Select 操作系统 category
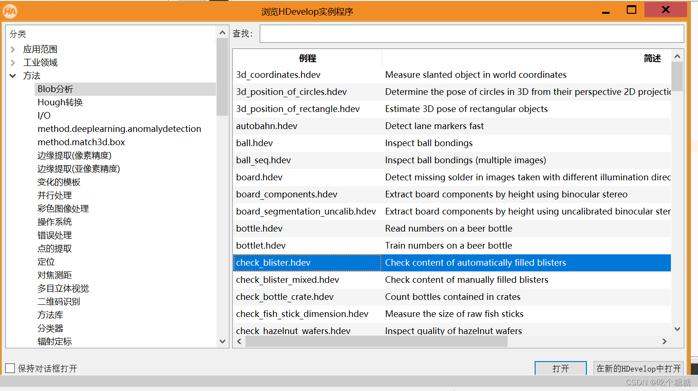Viewport: 698px width, 391px height. coord(55,222)
